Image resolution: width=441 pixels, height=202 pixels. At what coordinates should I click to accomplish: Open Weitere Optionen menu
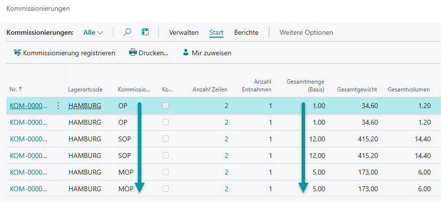click(x=306, y=32)
